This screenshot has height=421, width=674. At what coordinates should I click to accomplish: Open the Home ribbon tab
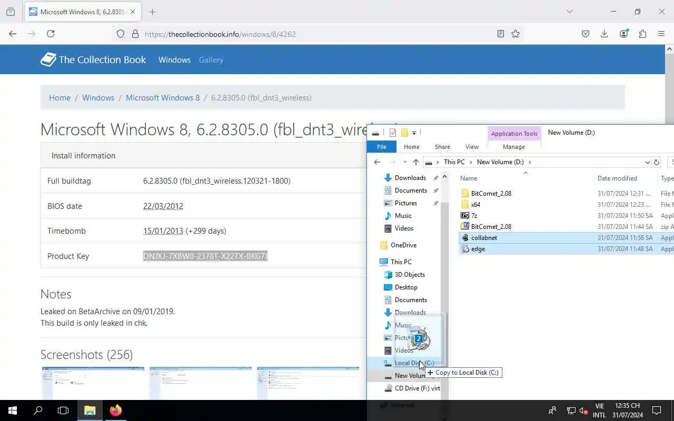[x=412, y=147]
